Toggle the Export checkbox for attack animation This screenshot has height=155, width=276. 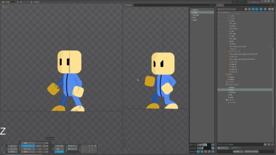[x=230, y=148]
